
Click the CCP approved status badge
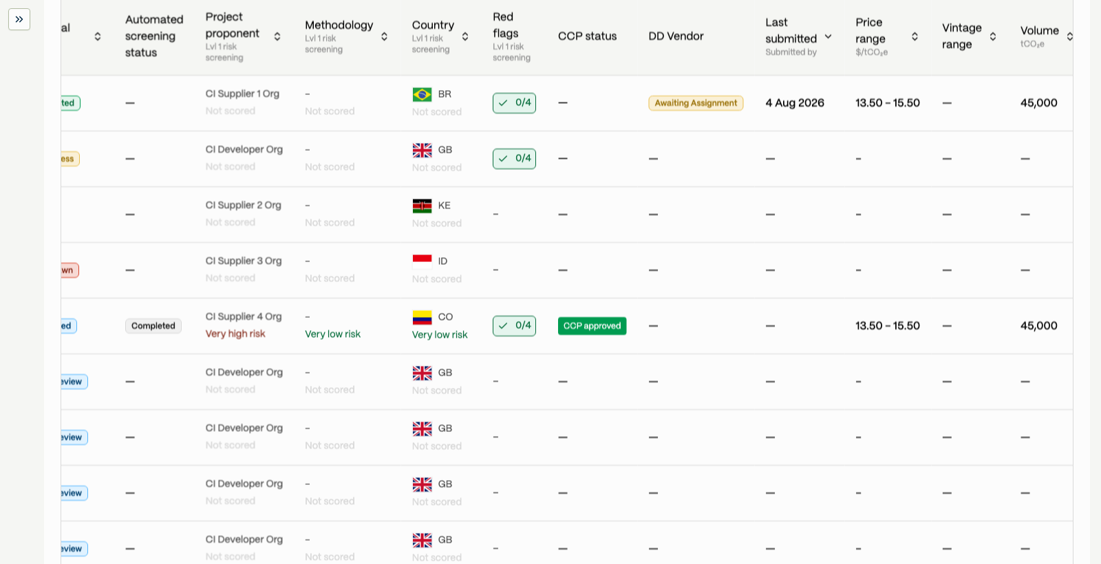pos(592,326)
